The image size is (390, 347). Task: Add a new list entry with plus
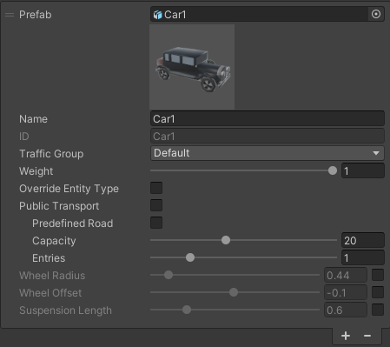pyautogui.click(x=346, y=336)
